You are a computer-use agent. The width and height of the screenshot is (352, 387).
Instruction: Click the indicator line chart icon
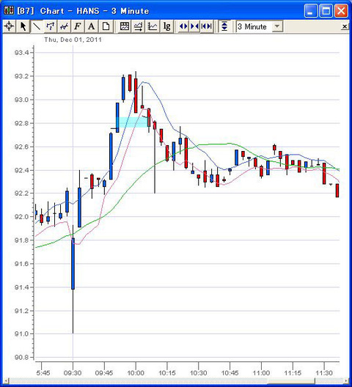(x=153, y=26)
